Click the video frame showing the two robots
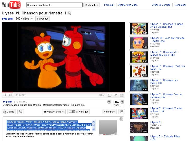 [63, 57]
